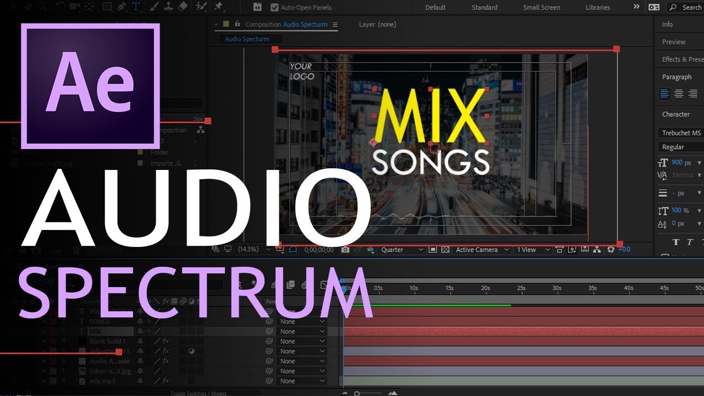Open the Show Channel color icon
Screen dimensions: 704x396
click(370, 250)
